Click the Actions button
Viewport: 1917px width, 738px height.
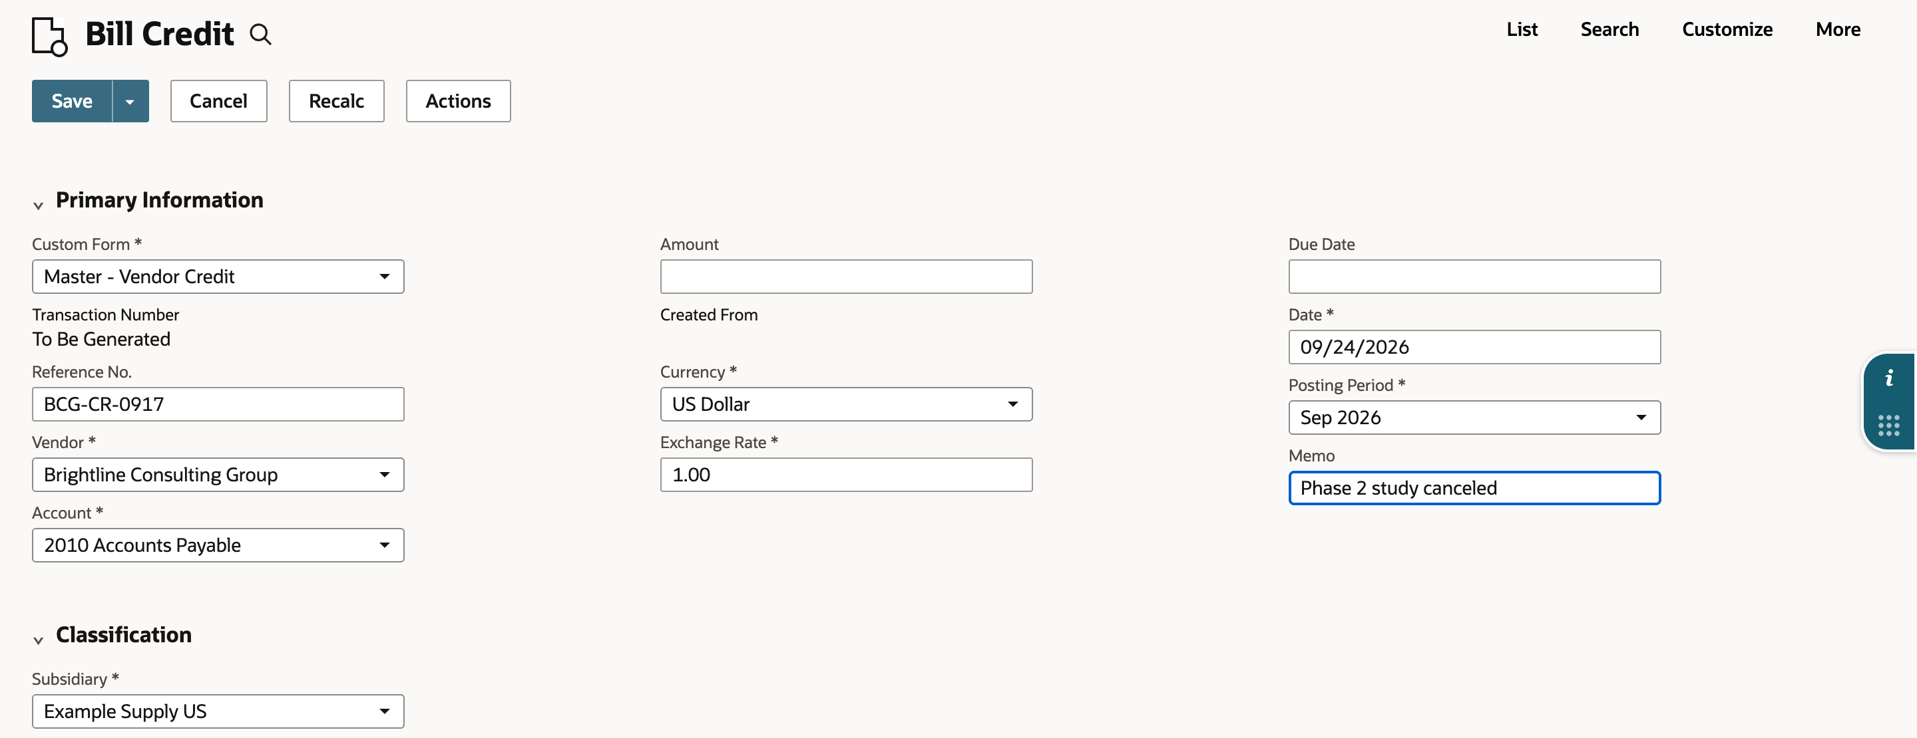[x=459, y=101]
